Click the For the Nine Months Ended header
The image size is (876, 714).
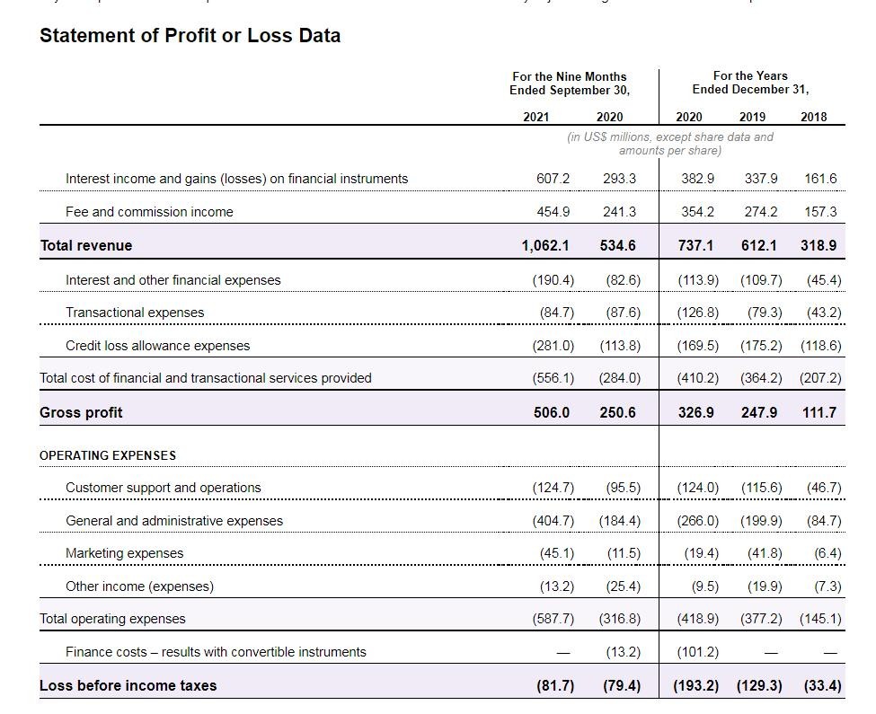(x=570, y=83)
